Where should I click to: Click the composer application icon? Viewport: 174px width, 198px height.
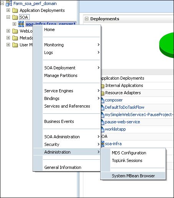103,100
